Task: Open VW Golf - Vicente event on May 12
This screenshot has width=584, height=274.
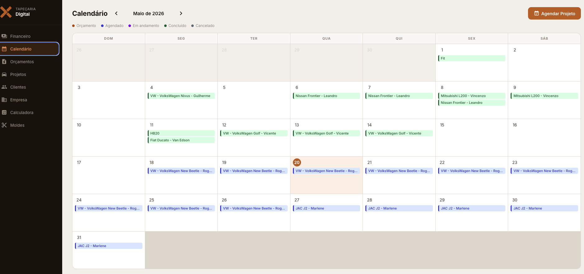Action: pyautogui.click(x=254, y=133)
